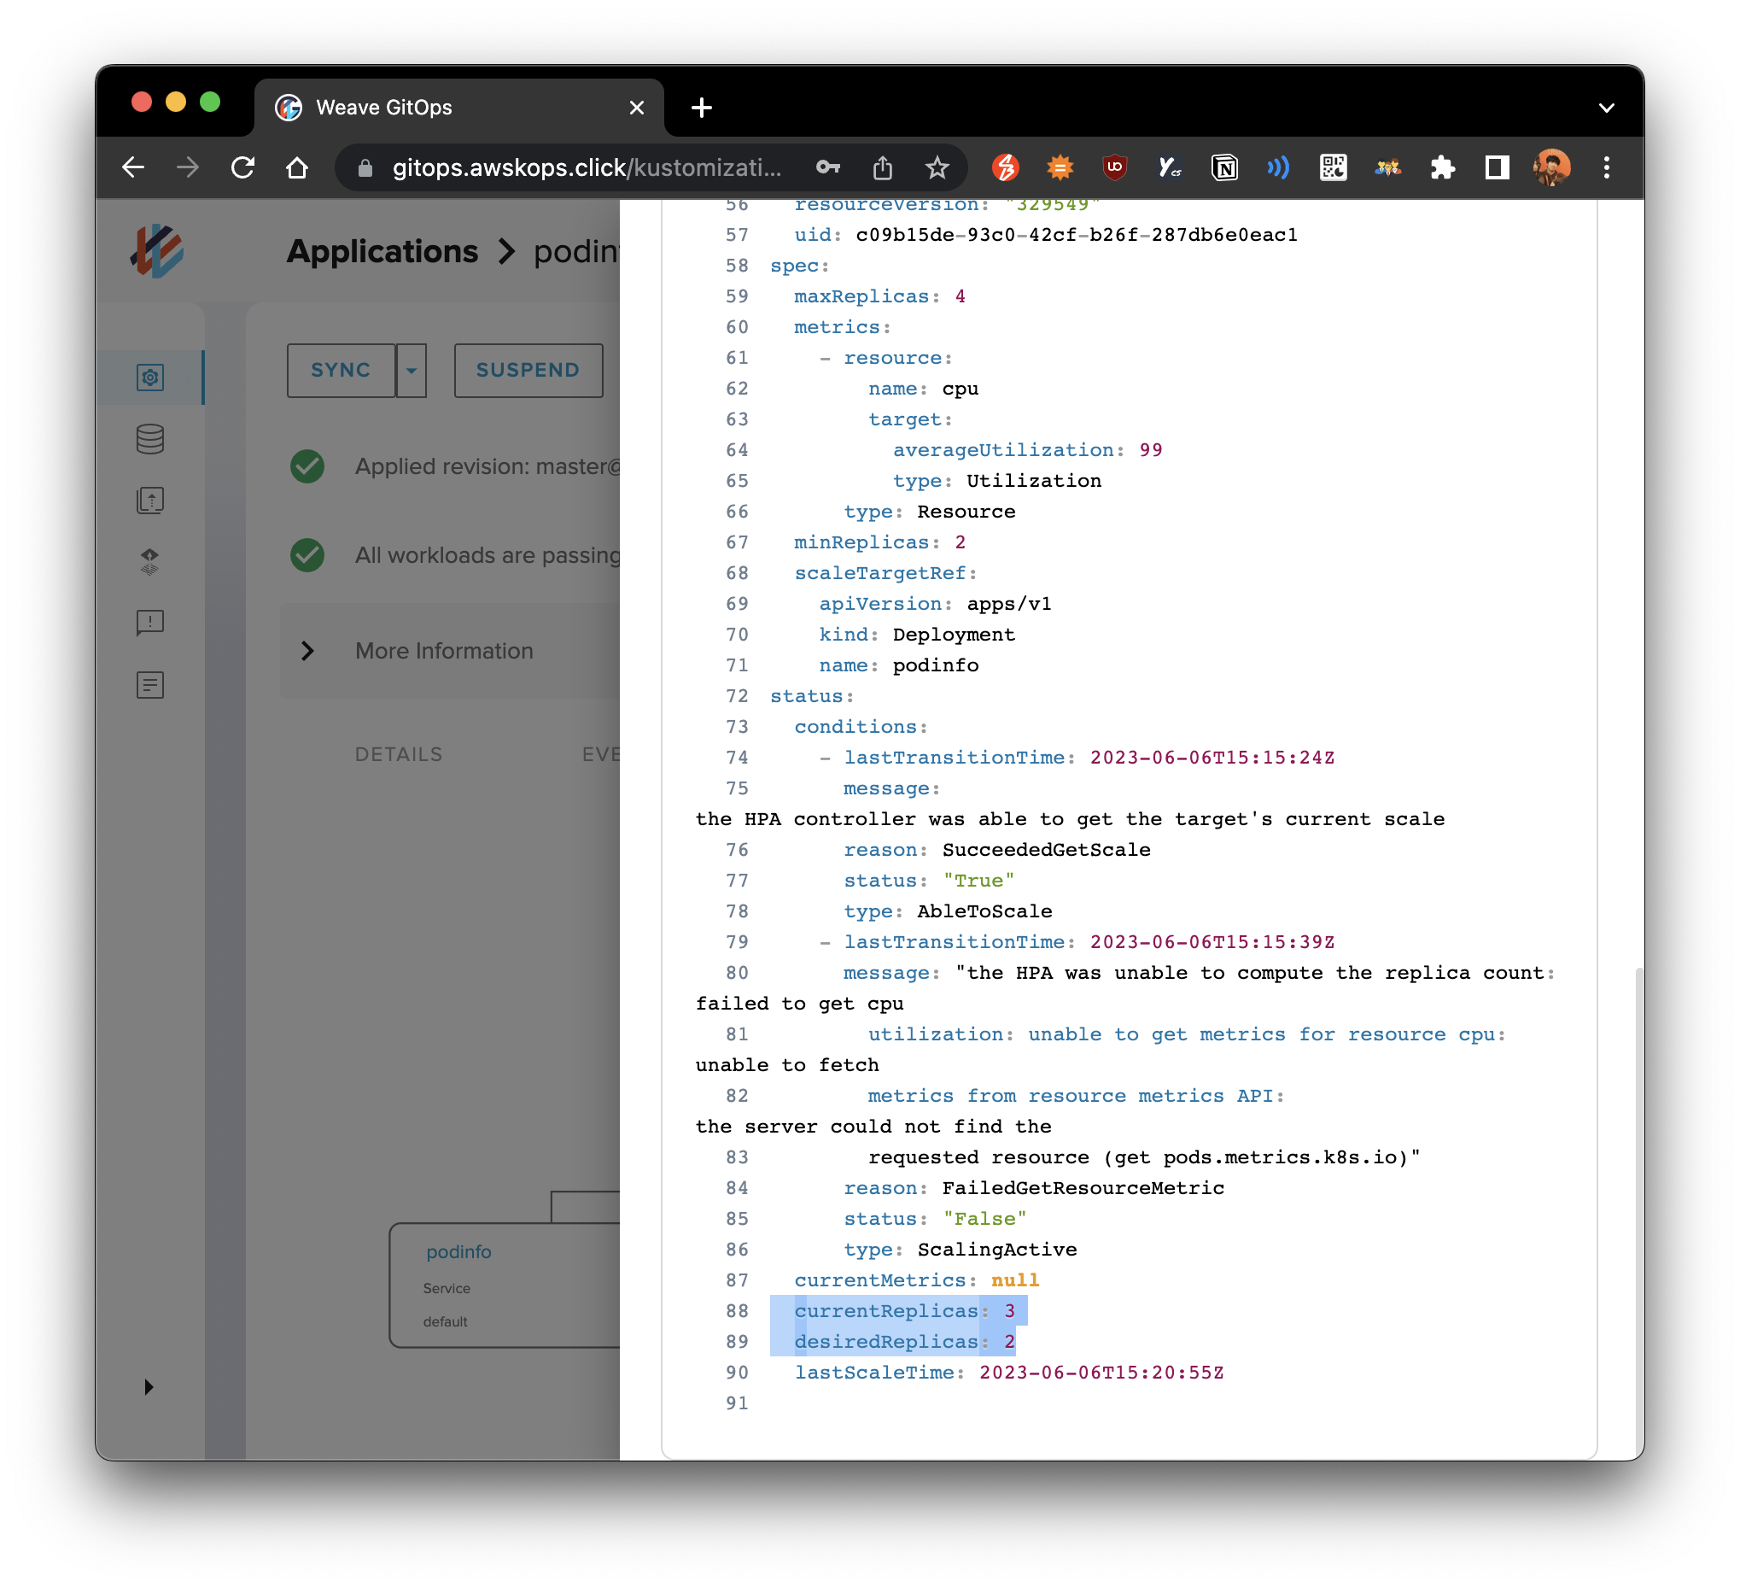Open the colorful people extension icon
The height and width of the screenshot is (1587, 1740).
coord(1387,167)
